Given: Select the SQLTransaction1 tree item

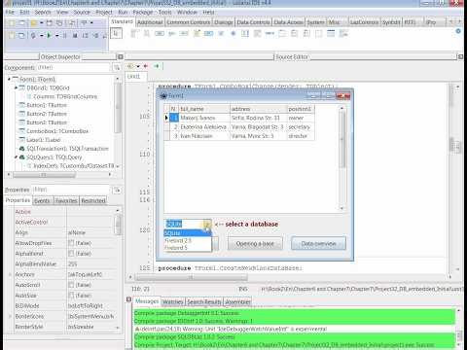Looking at the screenshot, I should (x=67, y=149).
